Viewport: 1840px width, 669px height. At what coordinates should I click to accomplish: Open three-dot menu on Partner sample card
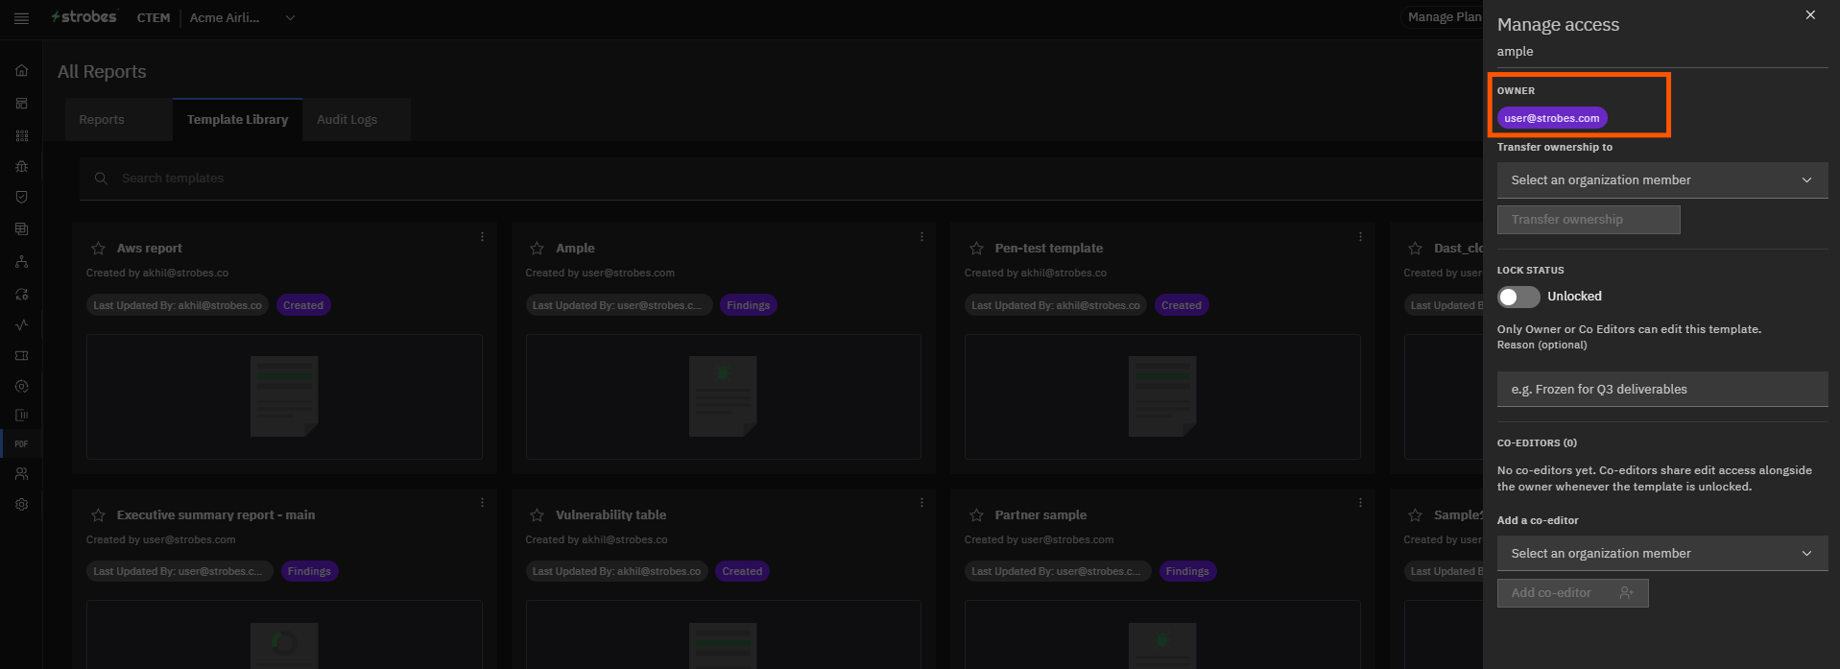point(1360,502)
